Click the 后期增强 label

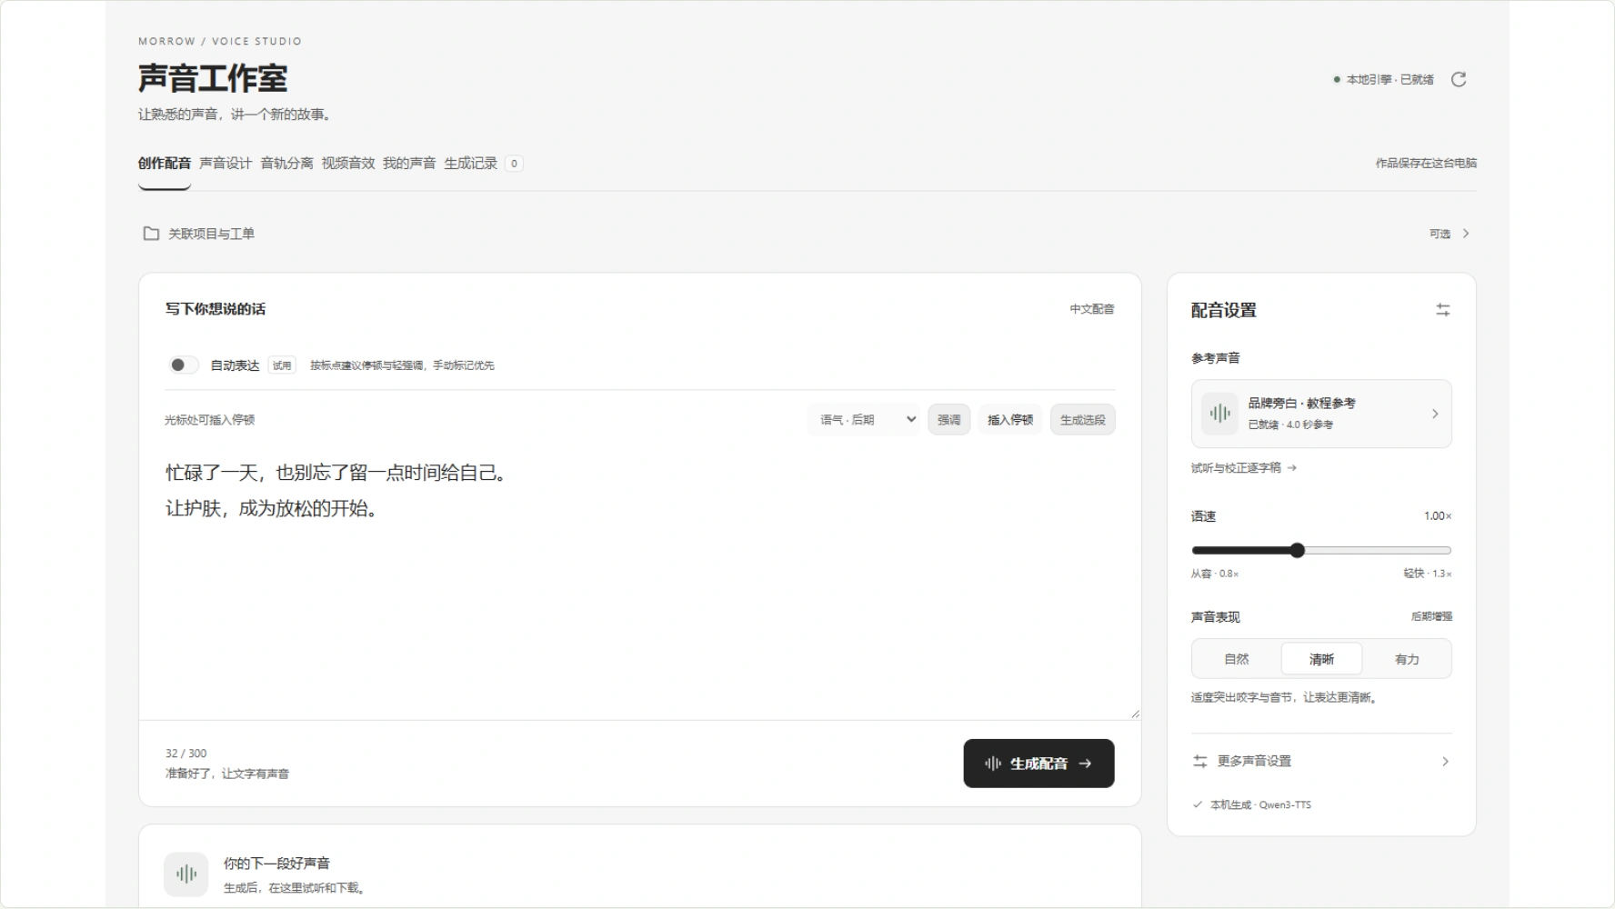pos(1431,616)
